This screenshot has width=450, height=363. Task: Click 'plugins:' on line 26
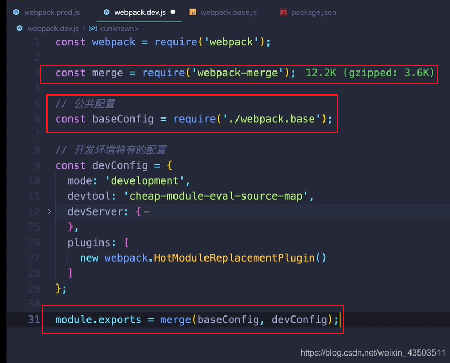click(92, 243)
